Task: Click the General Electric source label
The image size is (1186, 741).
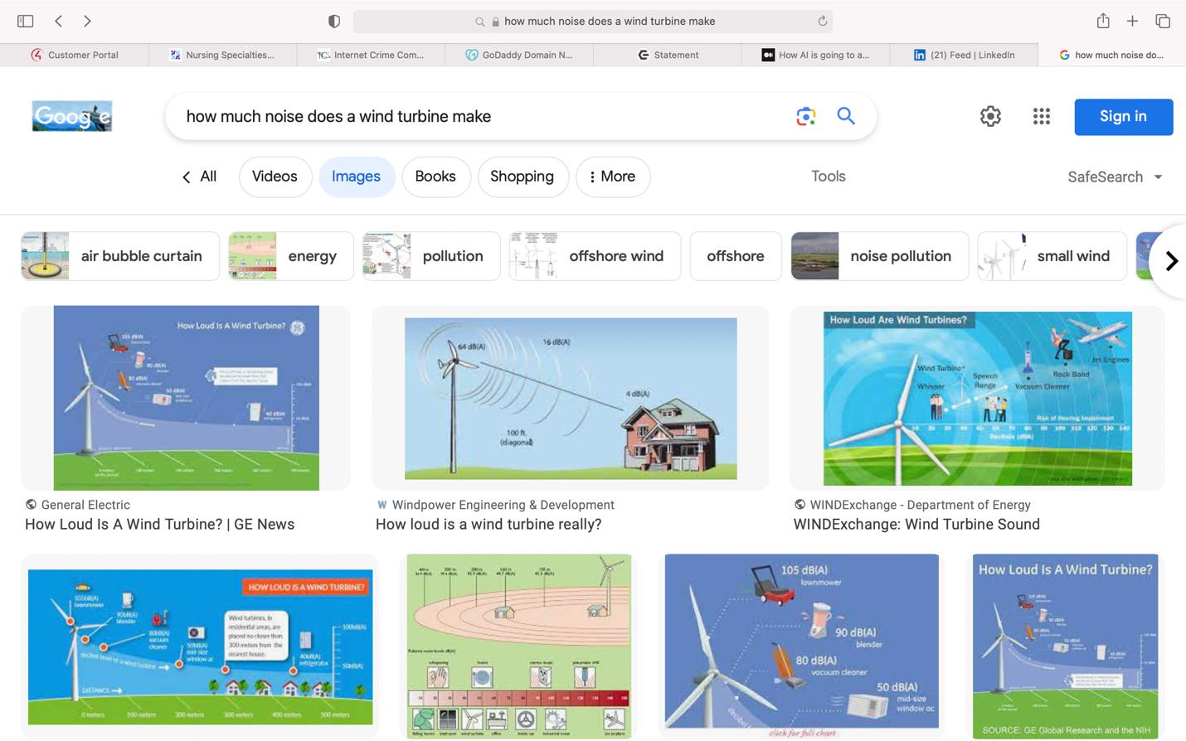Action: point(85,505)
